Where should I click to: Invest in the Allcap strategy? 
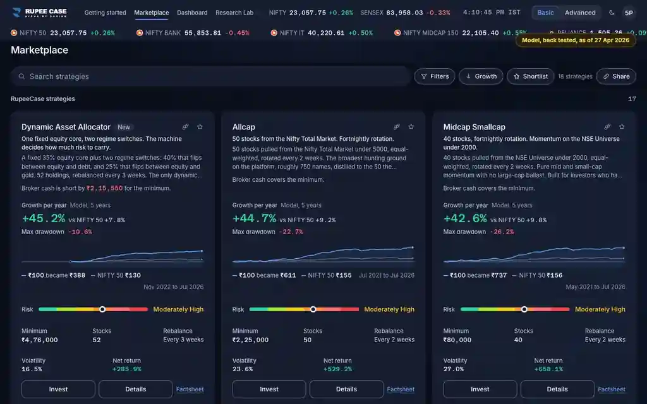(269, 389)
